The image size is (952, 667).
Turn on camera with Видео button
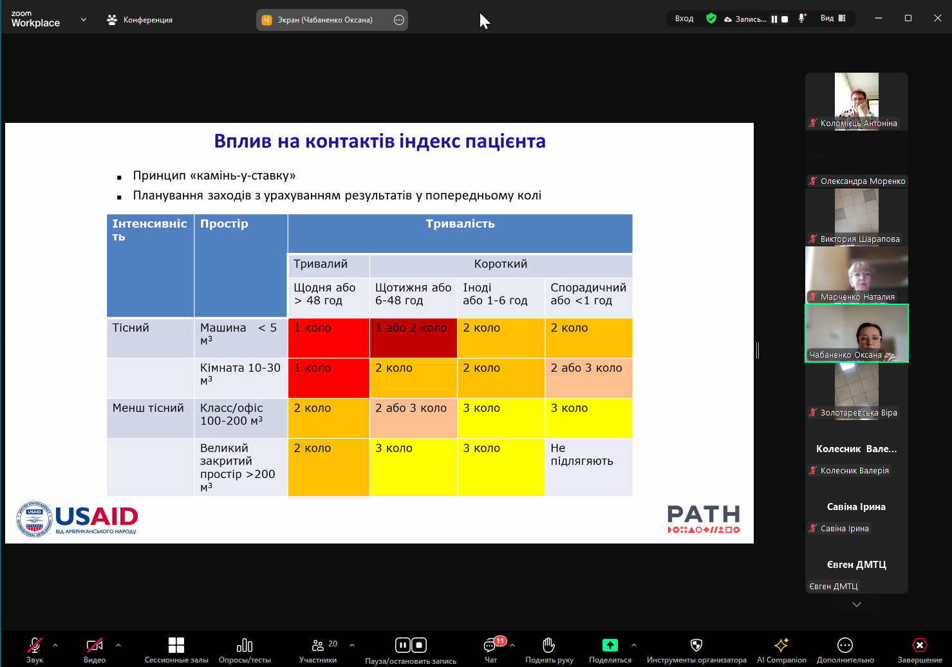(95, 645)
